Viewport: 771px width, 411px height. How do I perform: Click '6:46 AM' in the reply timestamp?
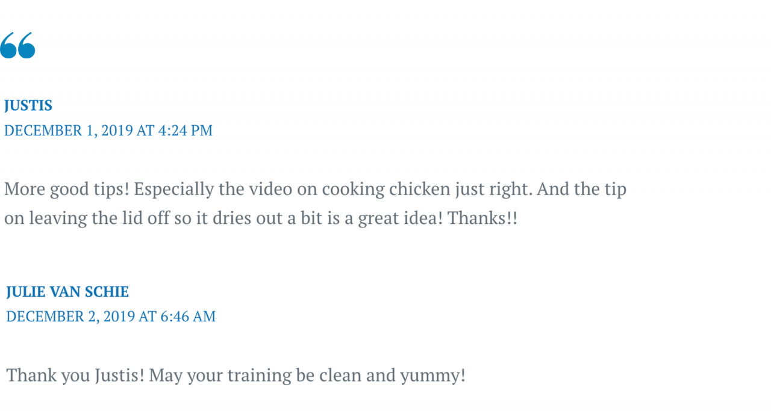click(x=187, y=317)
